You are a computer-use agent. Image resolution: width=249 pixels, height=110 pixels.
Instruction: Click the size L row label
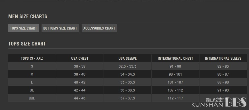point(32,82)
